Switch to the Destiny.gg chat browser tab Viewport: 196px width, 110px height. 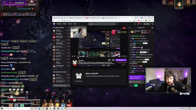[110, 18]
